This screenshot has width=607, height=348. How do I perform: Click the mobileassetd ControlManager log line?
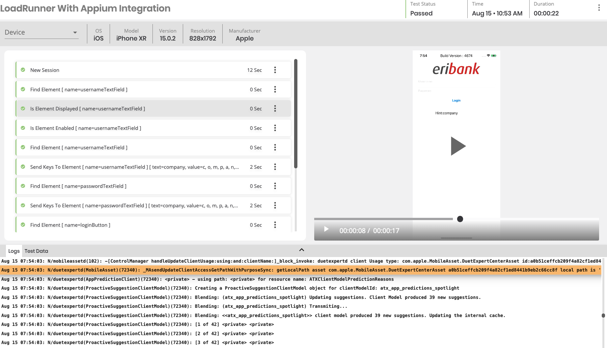301,261
